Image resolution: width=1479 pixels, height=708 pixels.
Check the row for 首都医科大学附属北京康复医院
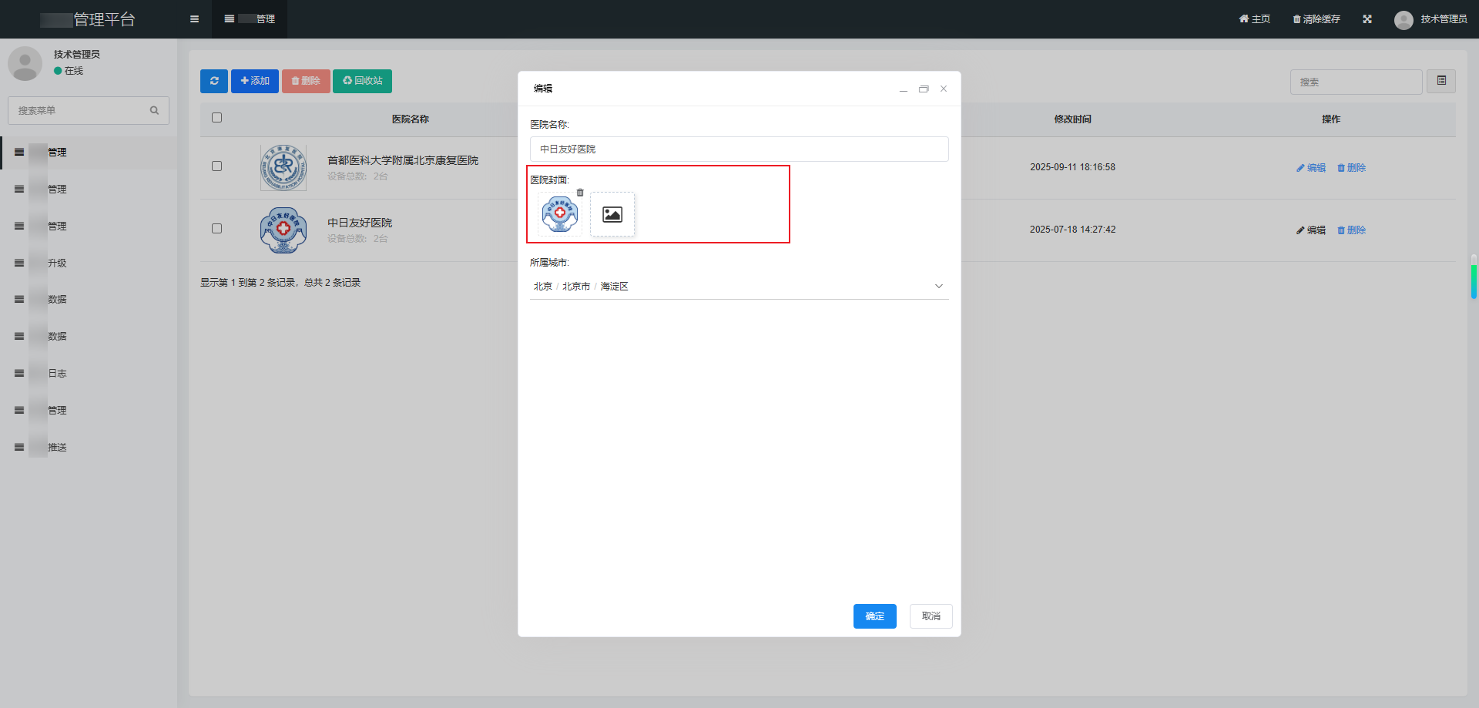pyautogui.click(x=217, y=166)
